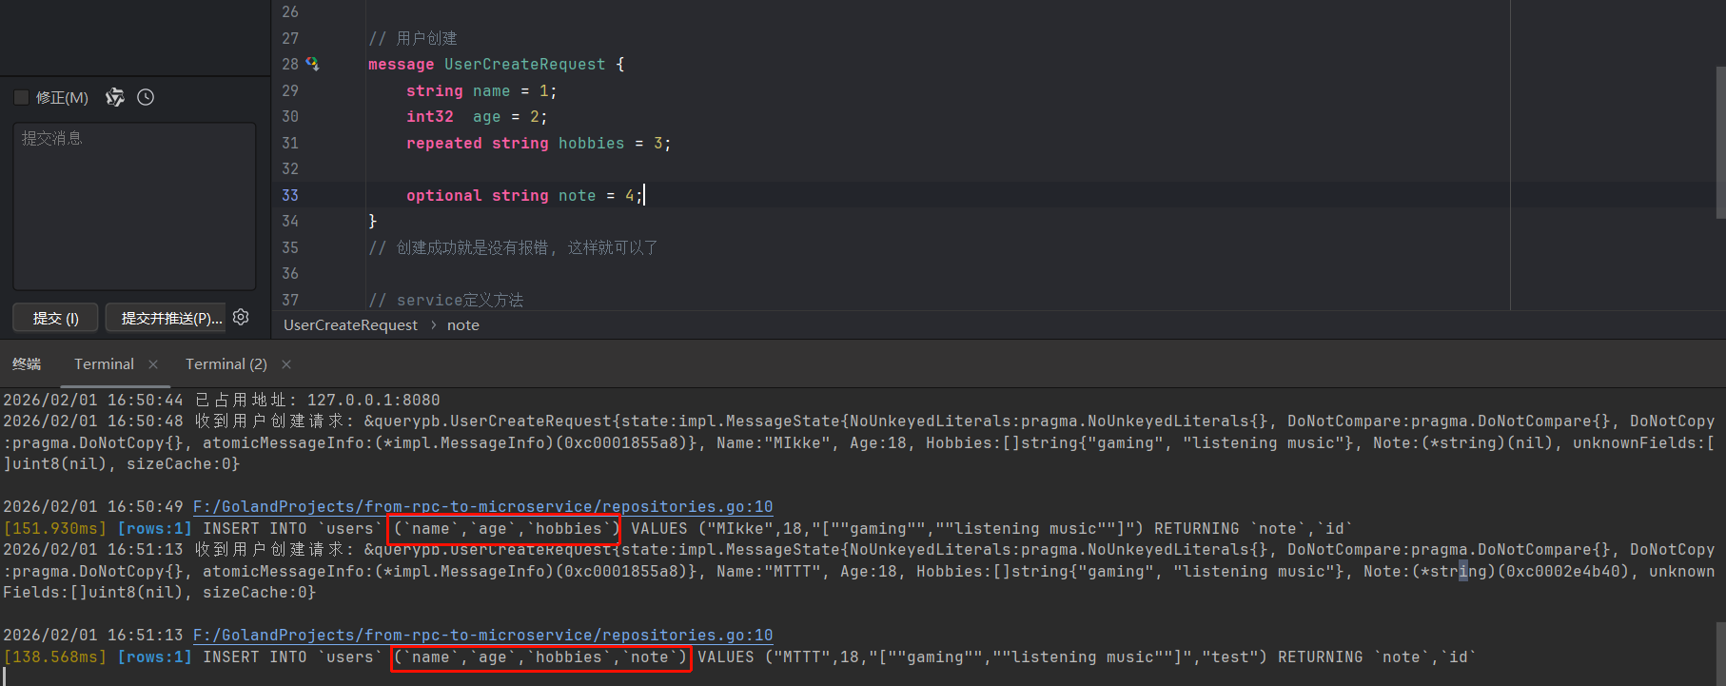Open the repositories.go:10 link at 16:50:49
Viewport: 1726px width, 686px height.
point(482,506)
